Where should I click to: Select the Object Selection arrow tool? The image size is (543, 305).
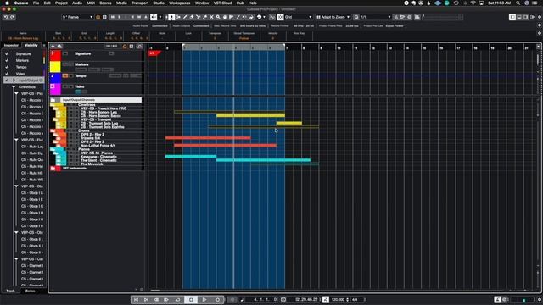171,17
